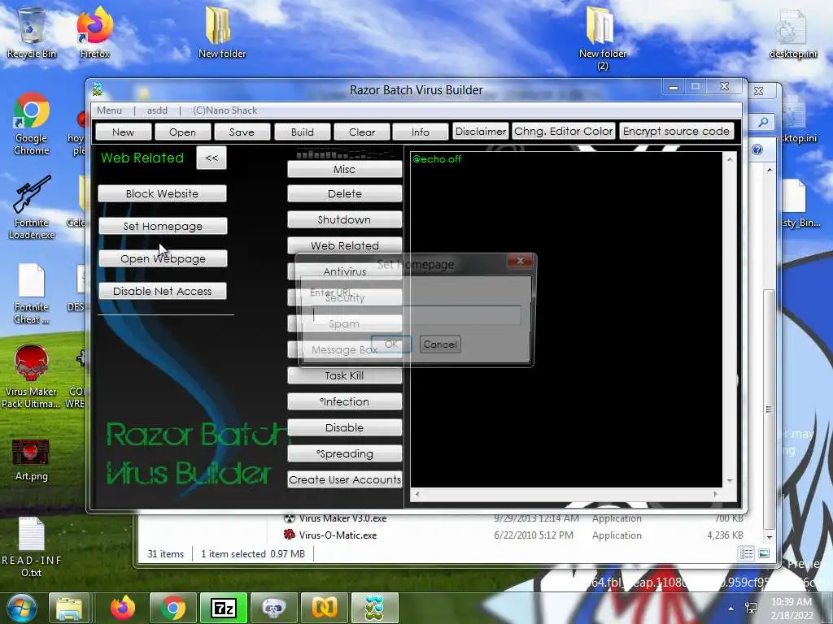The height and width of the screenshot is (624, 833).
Task: Select the Fortnite Loader.exe desktop icon
Action: coord(32,207)
